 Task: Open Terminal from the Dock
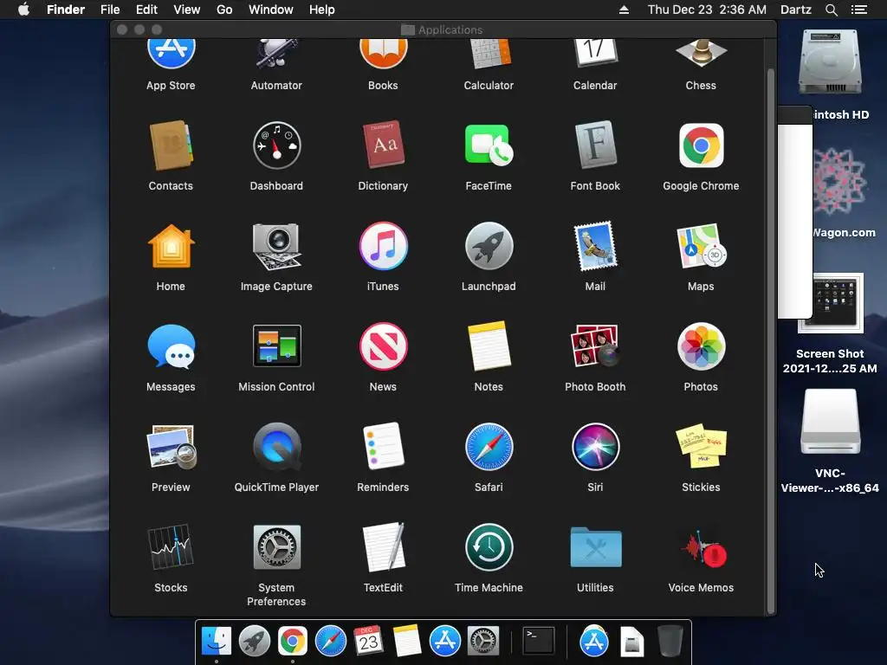(539, 641)
